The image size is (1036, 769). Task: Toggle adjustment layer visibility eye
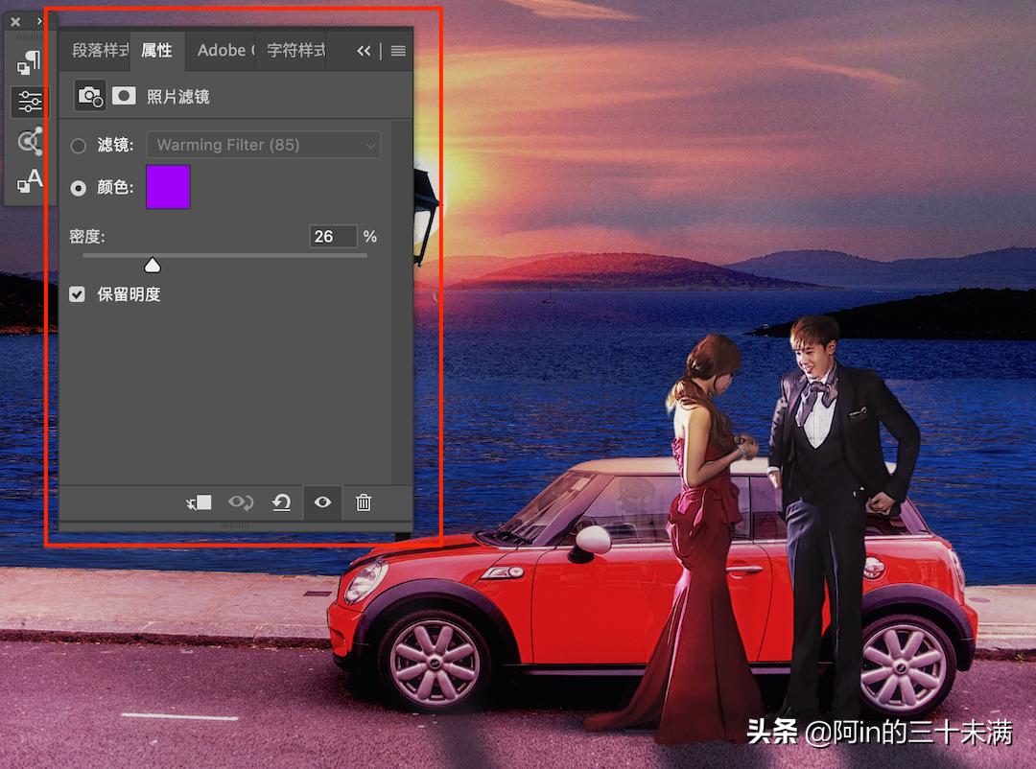coord(322,502)
